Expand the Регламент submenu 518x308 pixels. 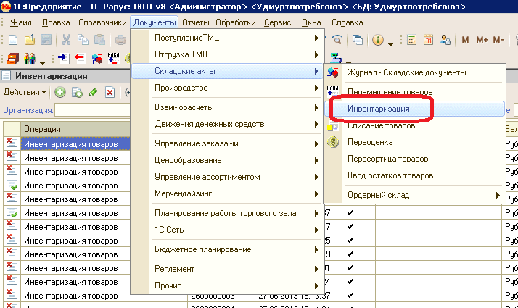(227, 269)
